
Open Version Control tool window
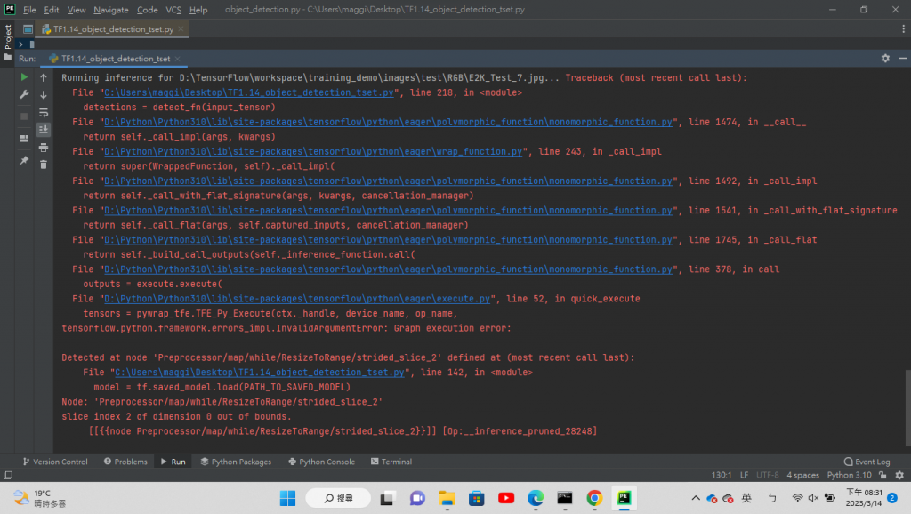tap(55, 462)
